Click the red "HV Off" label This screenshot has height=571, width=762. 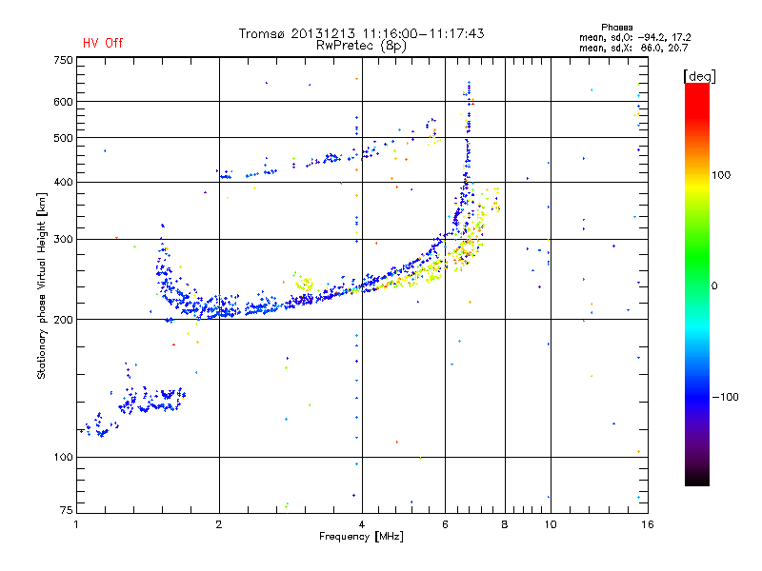(x=103, y=43)
